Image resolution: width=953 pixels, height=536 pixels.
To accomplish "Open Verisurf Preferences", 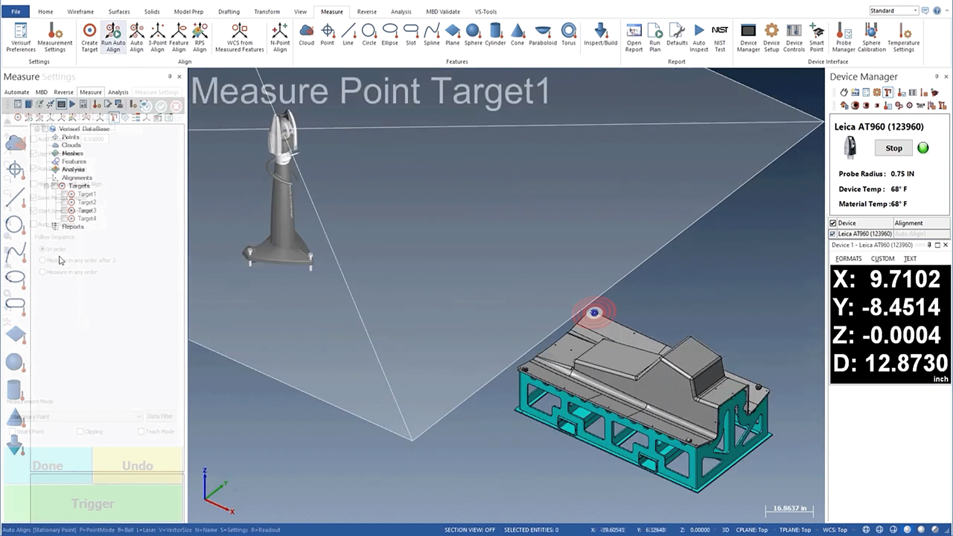I will click(x=21, y=37).
